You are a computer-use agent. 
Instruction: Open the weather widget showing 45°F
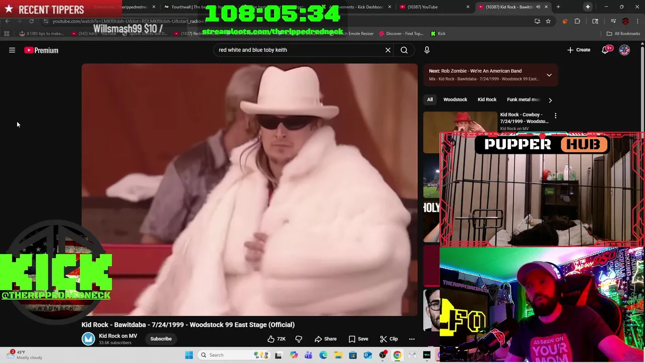click(24, 355)
